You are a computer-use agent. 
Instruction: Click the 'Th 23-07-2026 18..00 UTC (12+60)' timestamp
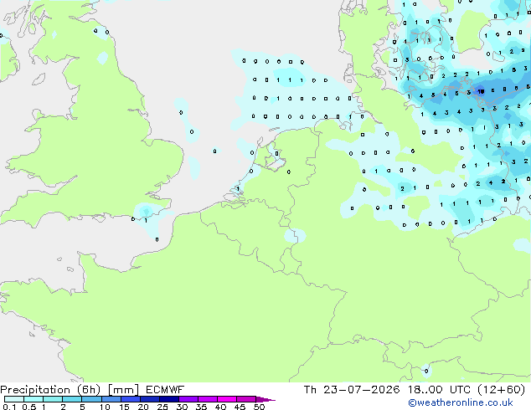415,390
